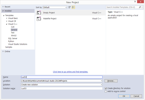This screenshot has width=145, height=100.
Task: Select the Win32 template category
Action: [14, 35]
